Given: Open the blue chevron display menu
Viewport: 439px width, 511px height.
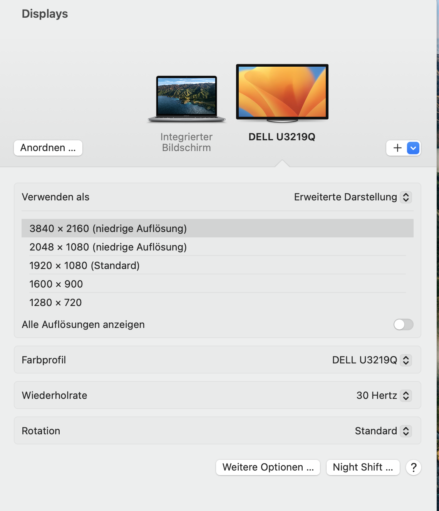Looking at the screenshot, I should point(413,148).
